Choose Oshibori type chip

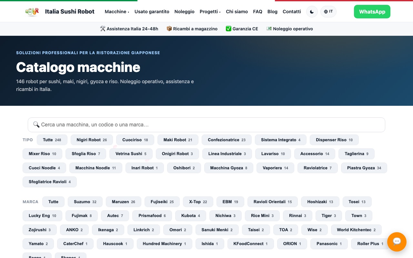184,168
